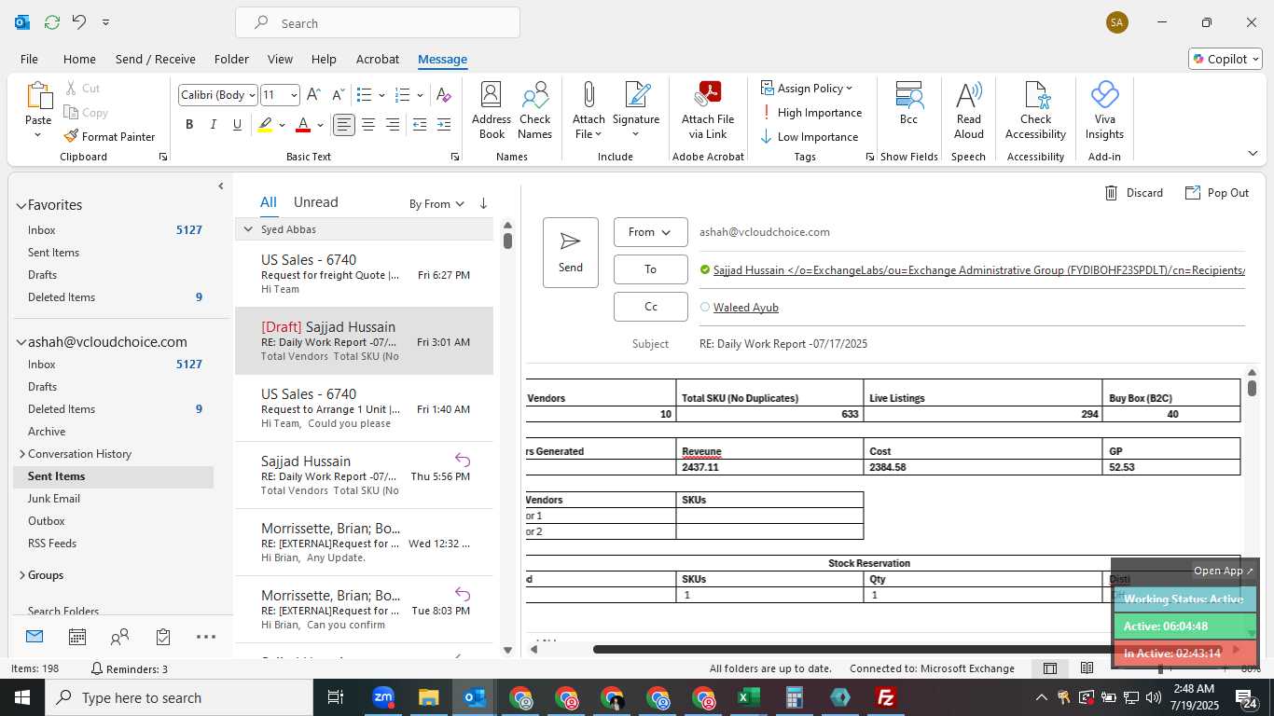Apply text highlight color
Screen dimensions: 1274x716
pyautogui.click(x=265, y=124)
